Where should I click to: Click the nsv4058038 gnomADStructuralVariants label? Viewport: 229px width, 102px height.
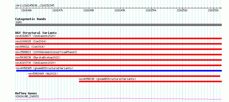[107, 79]
